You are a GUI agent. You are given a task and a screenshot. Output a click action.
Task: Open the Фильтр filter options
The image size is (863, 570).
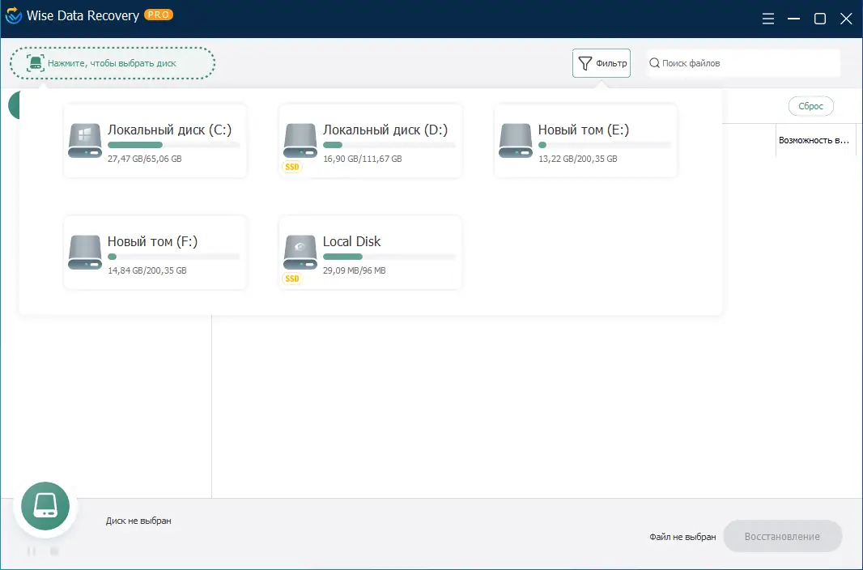pos(601,63)
